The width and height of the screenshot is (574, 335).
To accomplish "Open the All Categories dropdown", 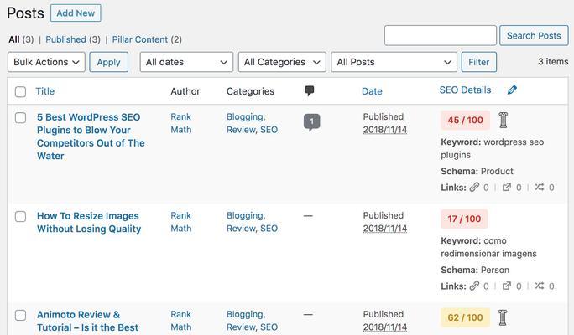I will click(282, 62).
